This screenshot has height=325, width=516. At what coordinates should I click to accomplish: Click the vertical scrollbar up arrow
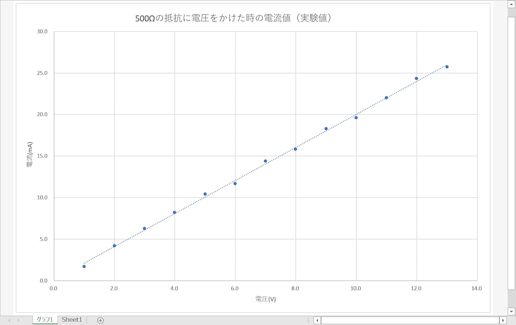click(x=511, y=3)
